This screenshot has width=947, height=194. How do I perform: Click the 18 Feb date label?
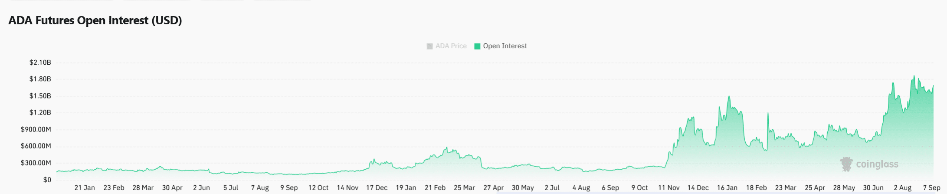point(756,187)
